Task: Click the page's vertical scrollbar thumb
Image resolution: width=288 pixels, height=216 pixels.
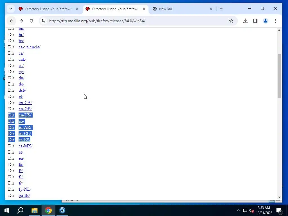Action: [279, 76]
